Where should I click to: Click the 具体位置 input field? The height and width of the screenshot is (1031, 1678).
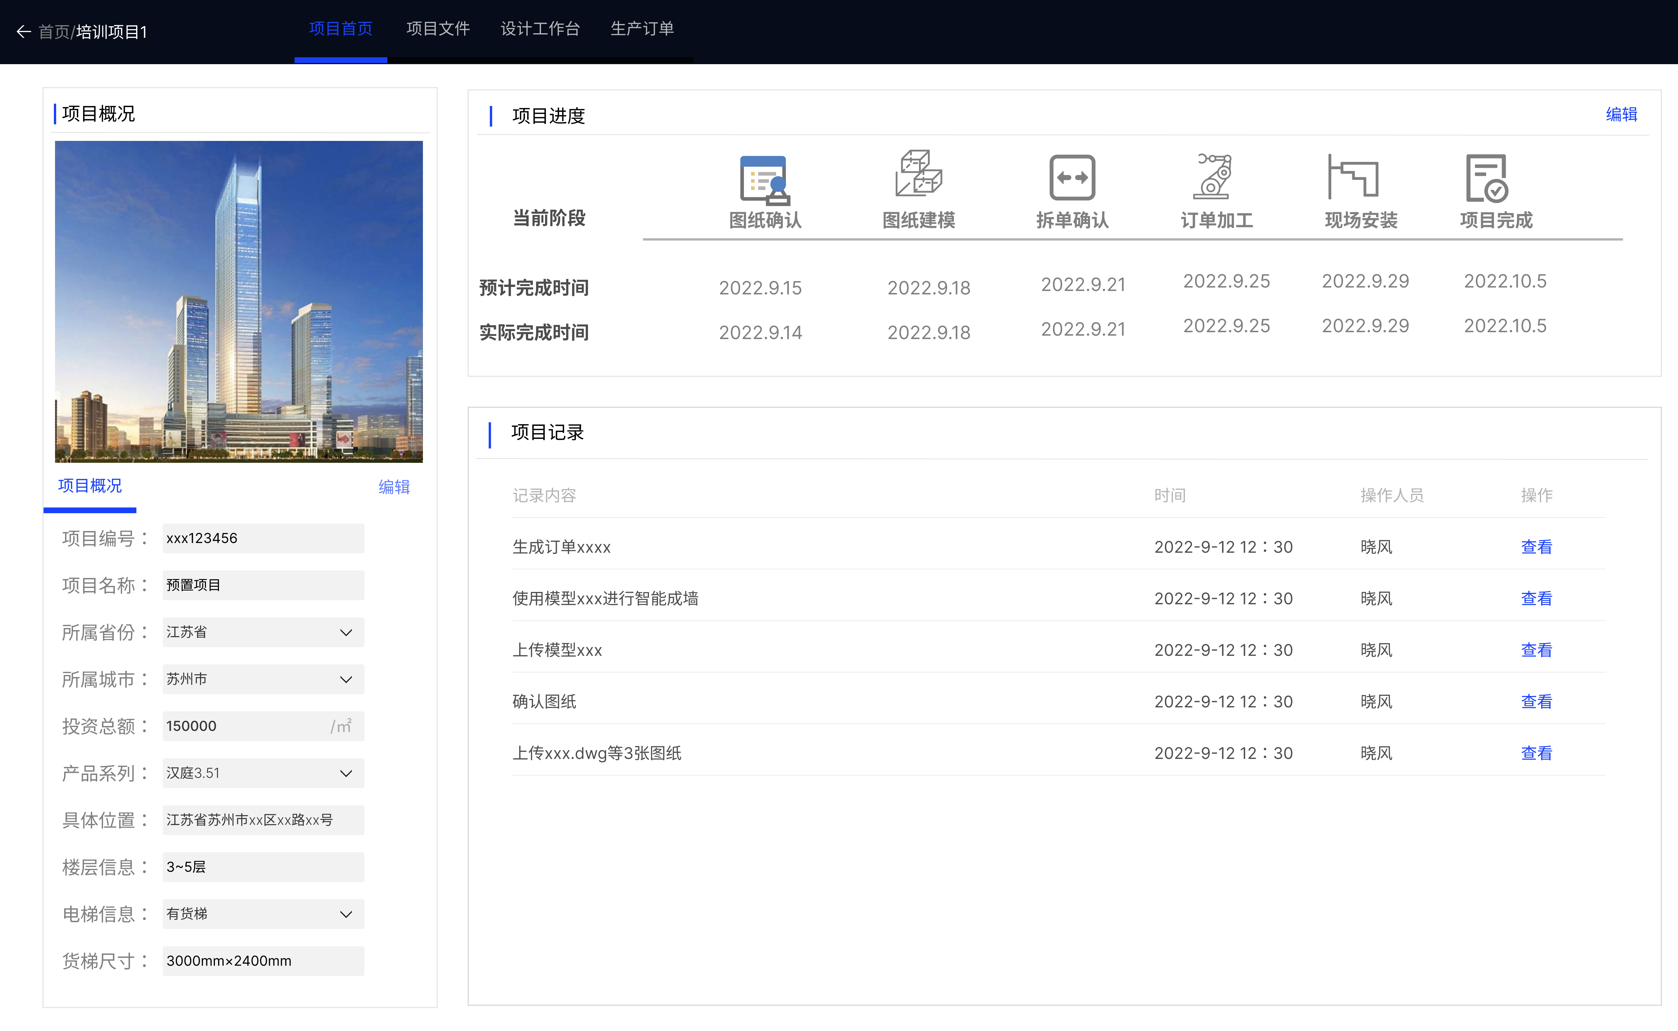263,820
